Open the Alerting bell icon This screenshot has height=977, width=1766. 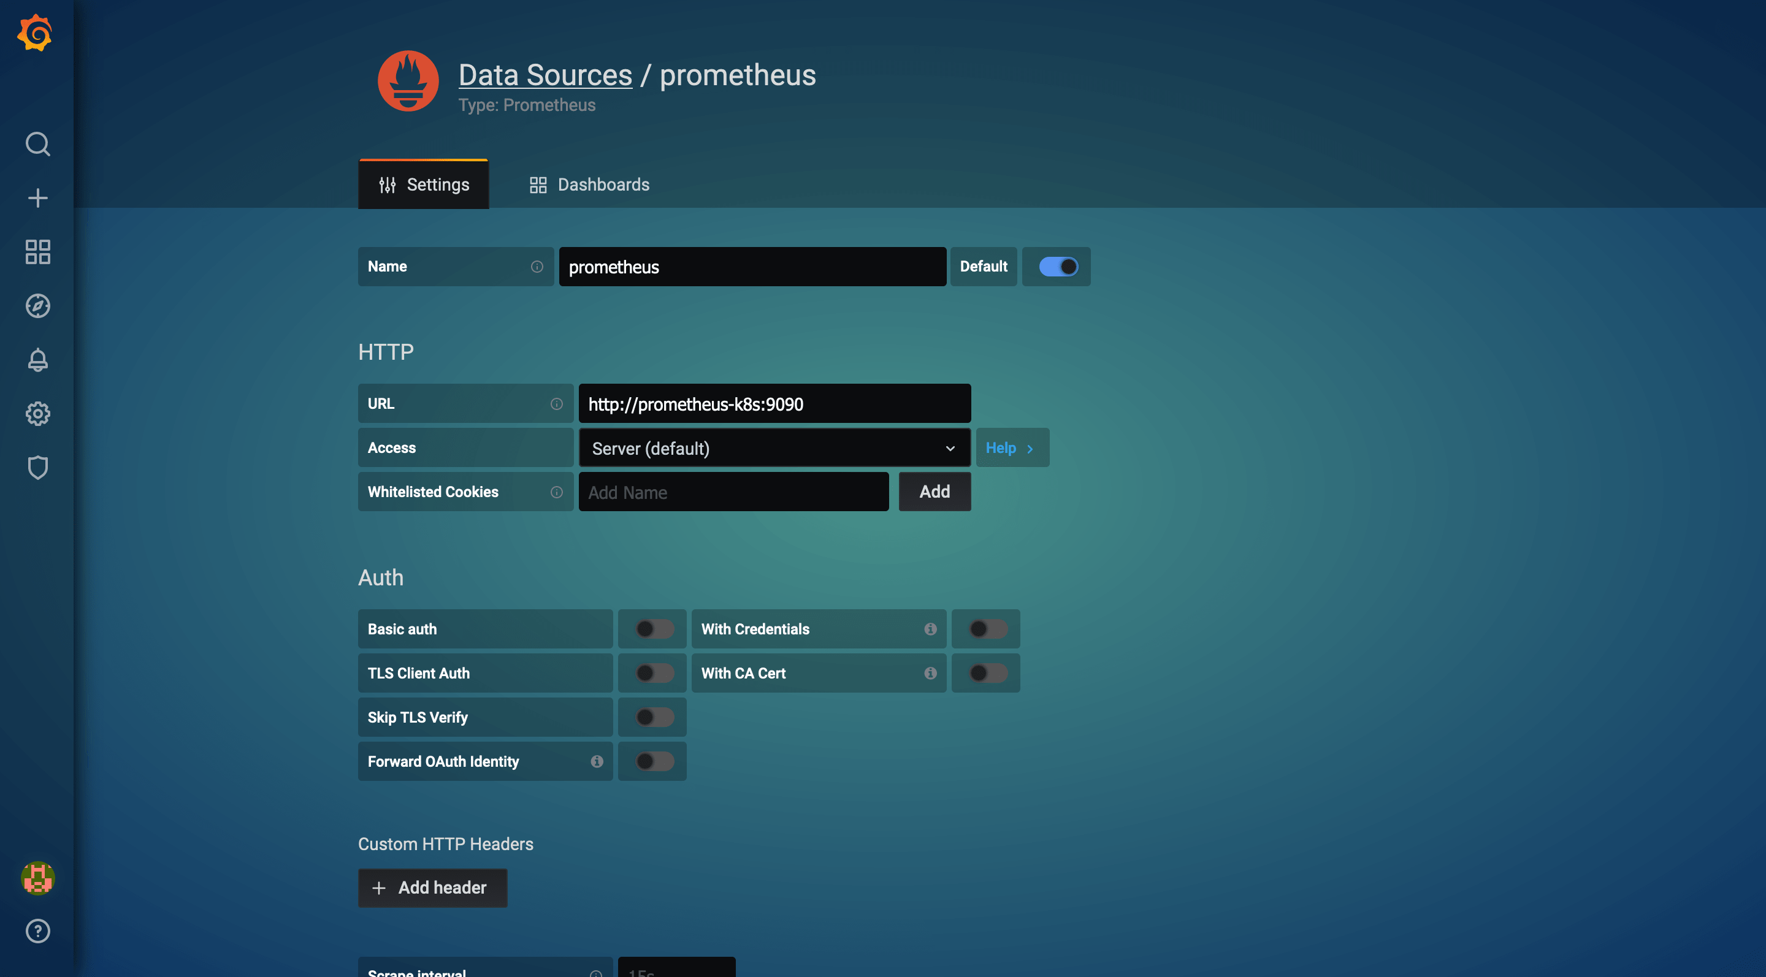(x=37, y=360)
